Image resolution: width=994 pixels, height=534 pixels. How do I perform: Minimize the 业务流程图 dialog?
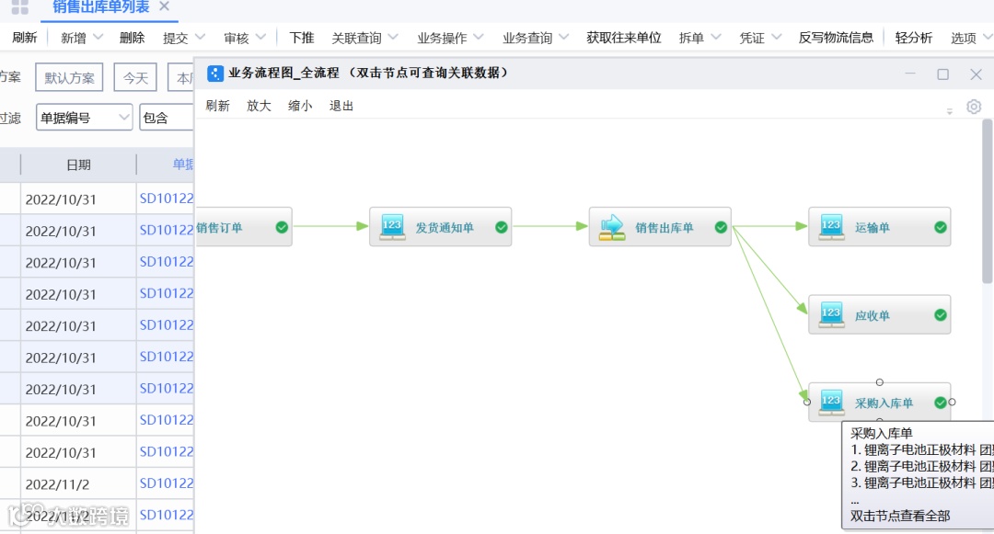click(x=910, y=74)
